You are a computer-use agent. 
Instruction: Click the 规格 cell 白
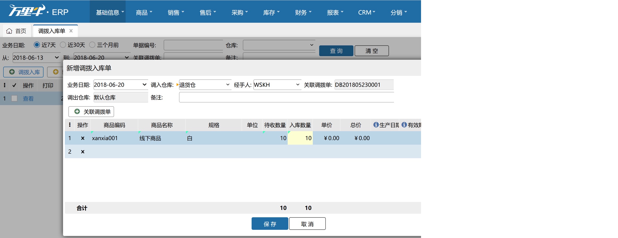213,138
